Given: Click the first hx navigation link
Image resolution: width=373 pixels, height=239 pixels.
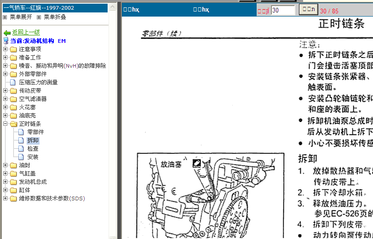Looking at the screenshot, I should pos(131,10).
